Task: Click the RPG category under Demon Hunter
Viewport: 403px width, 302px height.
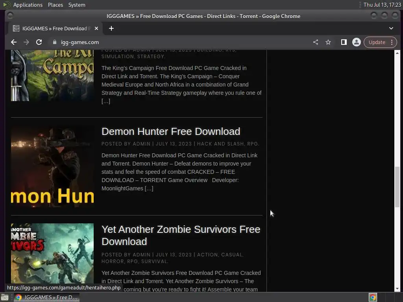Action: tap(252, 144)
